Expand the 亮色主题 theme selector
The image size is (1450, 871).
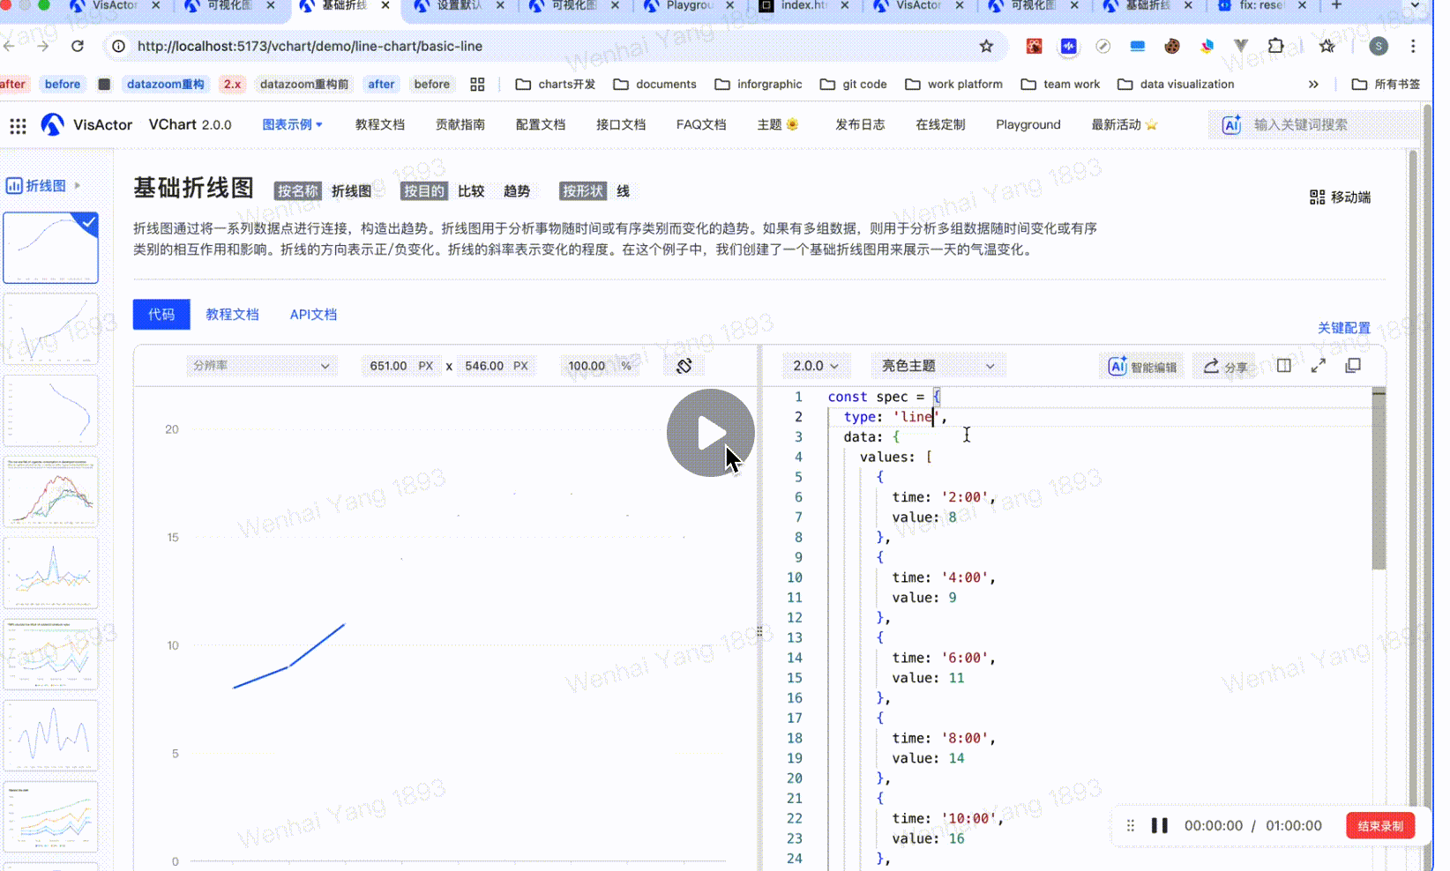point(938,366)
